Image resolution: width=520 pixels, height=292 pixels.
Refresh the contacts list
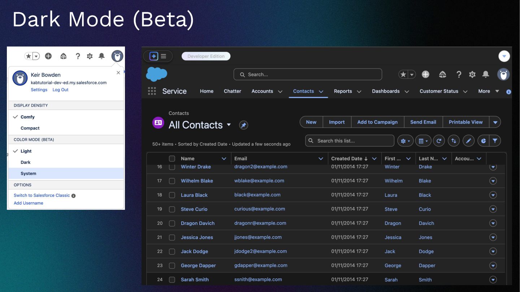point(439,141)
